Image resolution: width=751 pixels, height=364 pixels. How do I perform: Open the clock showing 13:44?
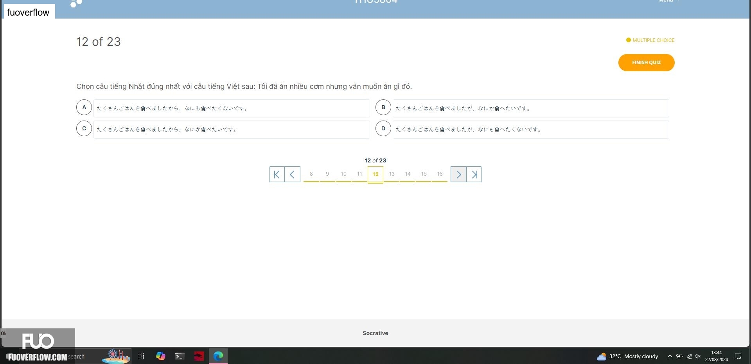[x=717, y=356]
